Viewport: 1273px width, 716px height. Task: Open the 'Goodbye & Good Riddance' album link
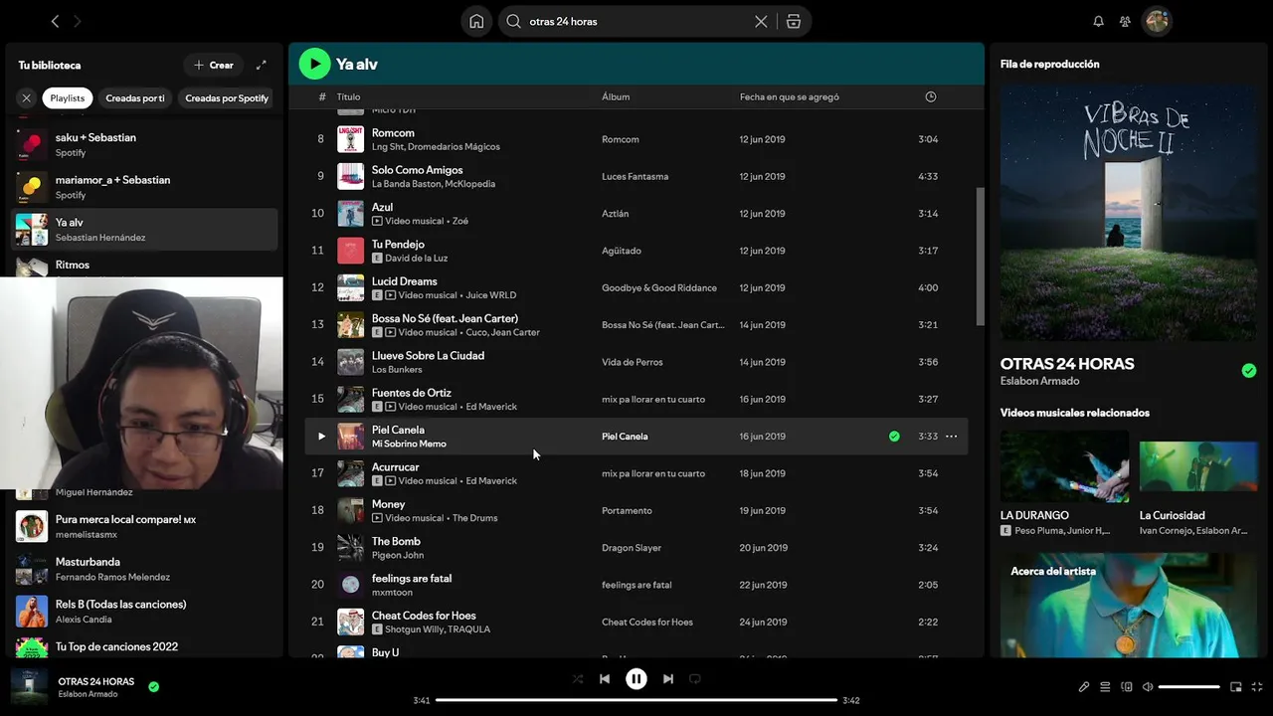[659, 287]
